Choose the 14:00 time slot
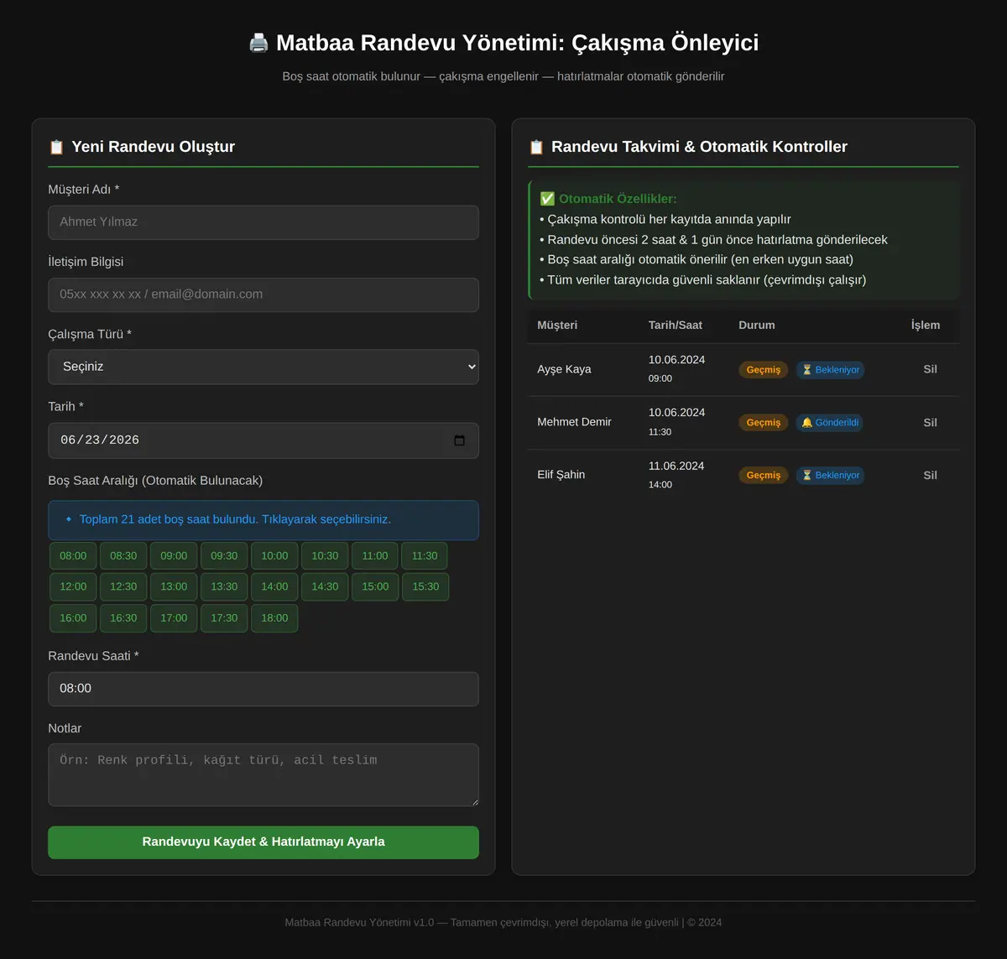The height and width of the screenshot is (959, 1007). (x=274, y=586)
